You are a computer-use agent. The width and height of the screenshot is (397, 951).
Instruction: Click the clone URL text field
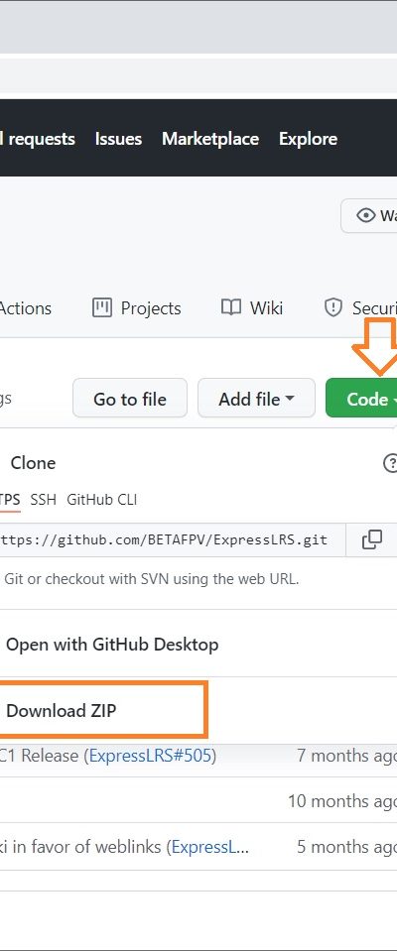coord(173,539)
